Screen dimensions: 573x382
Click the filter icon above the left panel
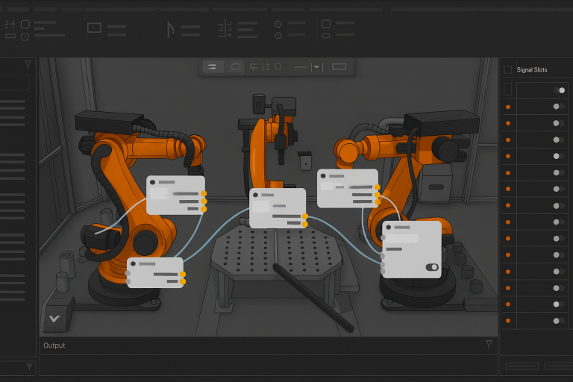coord(28,65)
